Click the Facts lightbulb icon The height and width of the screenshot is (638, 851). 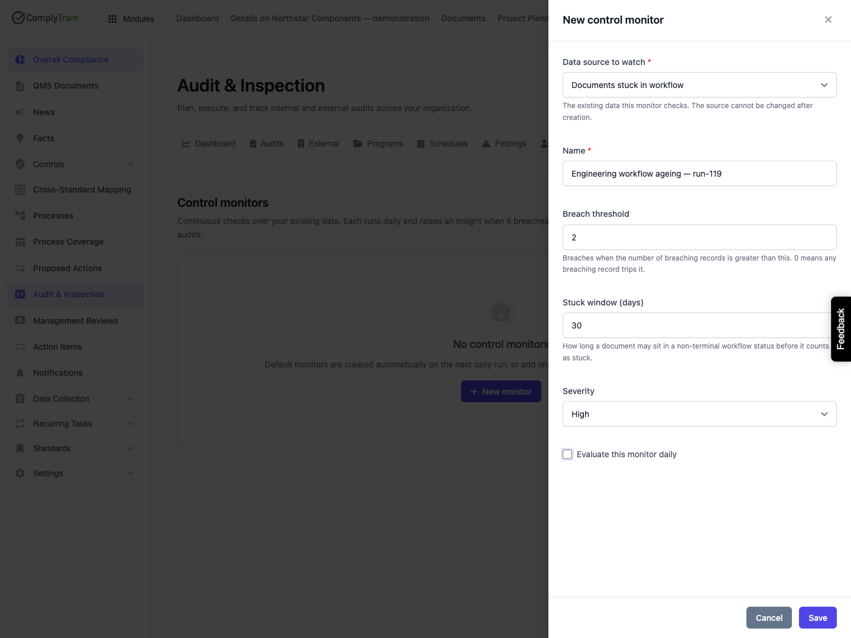click(20, 138)
